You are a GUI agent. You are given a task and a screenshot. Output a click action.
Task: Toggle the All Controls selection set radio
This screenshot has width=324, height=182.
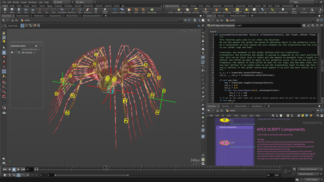coord(12,53)
